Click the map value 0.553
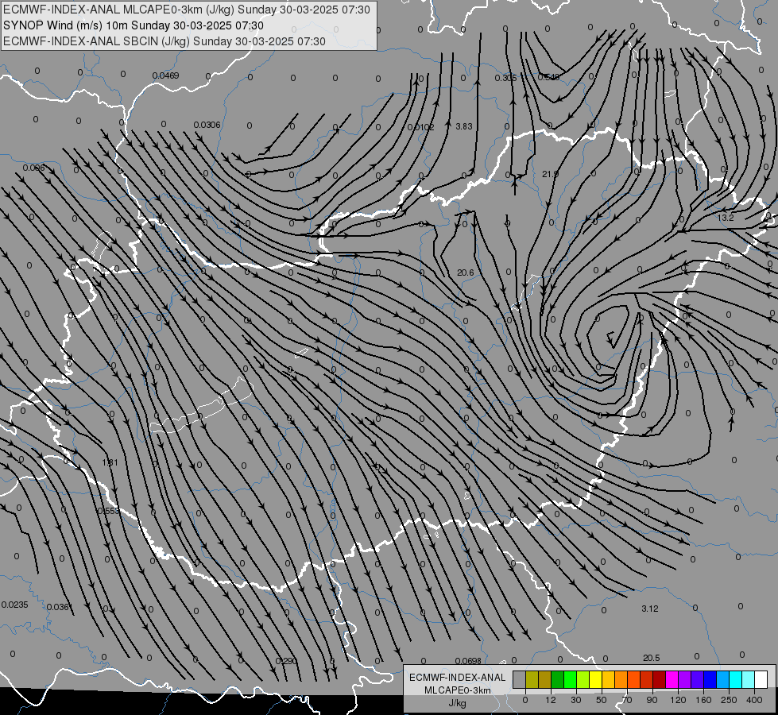The width and height of the screenshot is (778, 715). point(108,511)
